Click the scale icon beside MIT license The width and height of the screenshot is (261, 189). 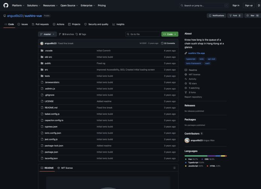point(186,75)
